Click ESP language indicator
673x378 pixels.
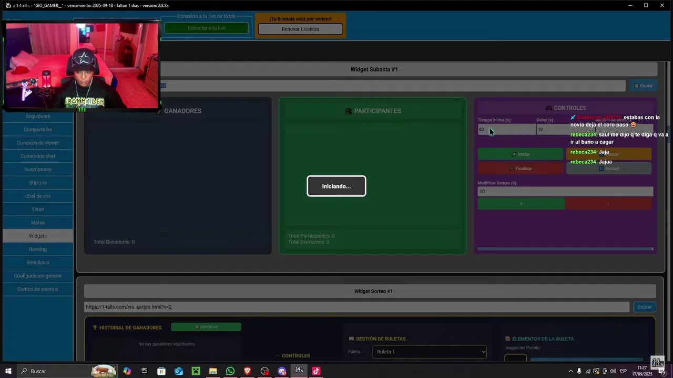point(624,371)
